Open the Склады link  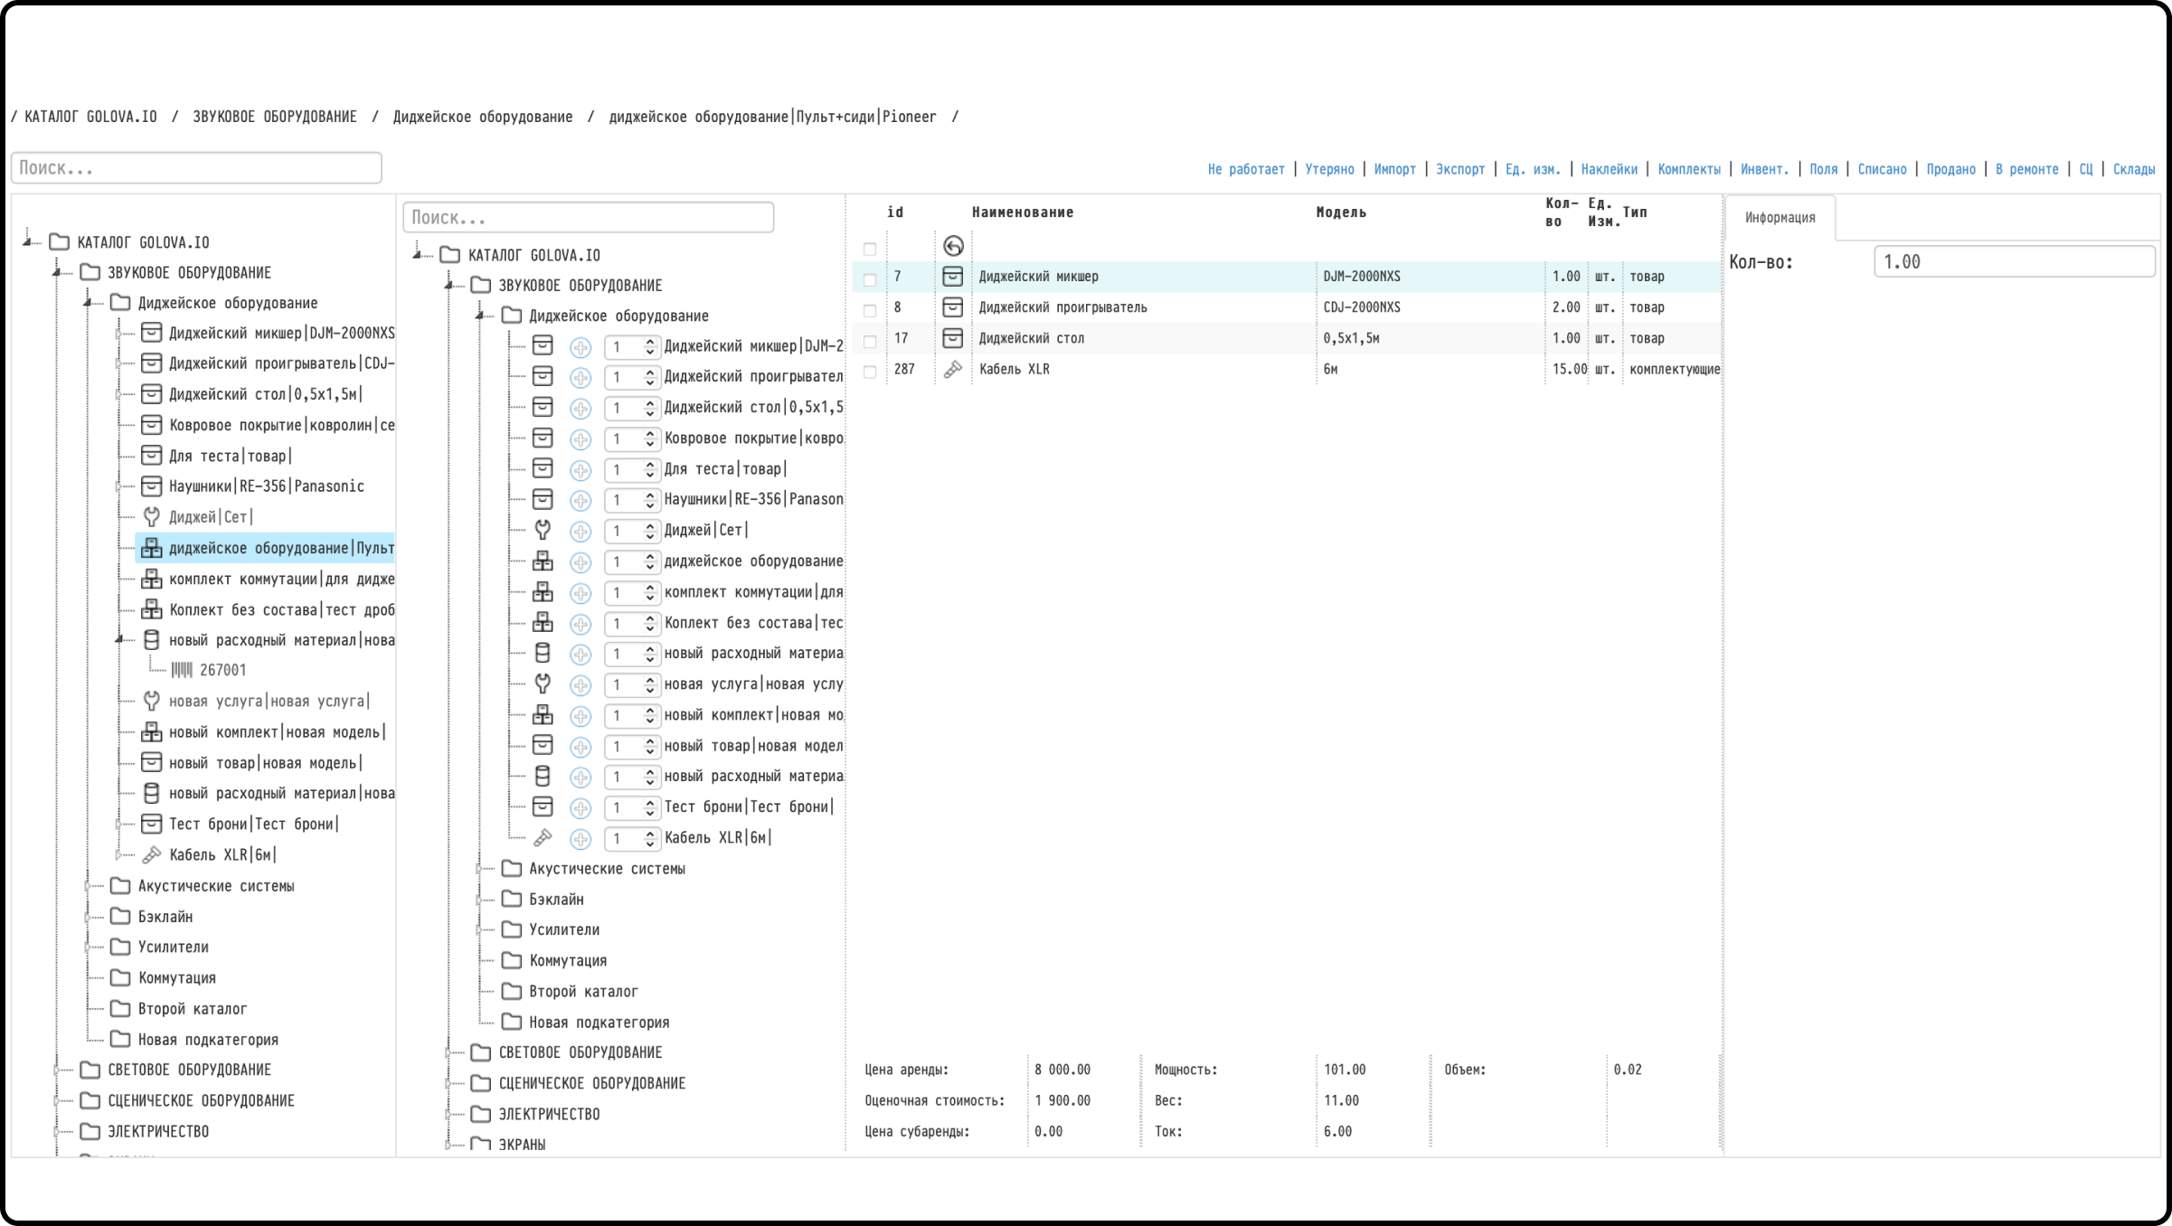point(2133,169)
